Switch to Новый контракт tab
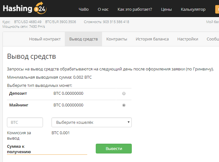This screenshot has width=219, height=162. (45, 39)
